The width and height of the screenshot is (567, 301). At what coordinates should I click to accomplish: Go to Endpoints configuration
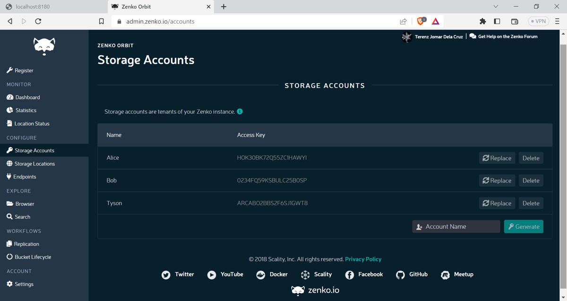click(26, 176)
